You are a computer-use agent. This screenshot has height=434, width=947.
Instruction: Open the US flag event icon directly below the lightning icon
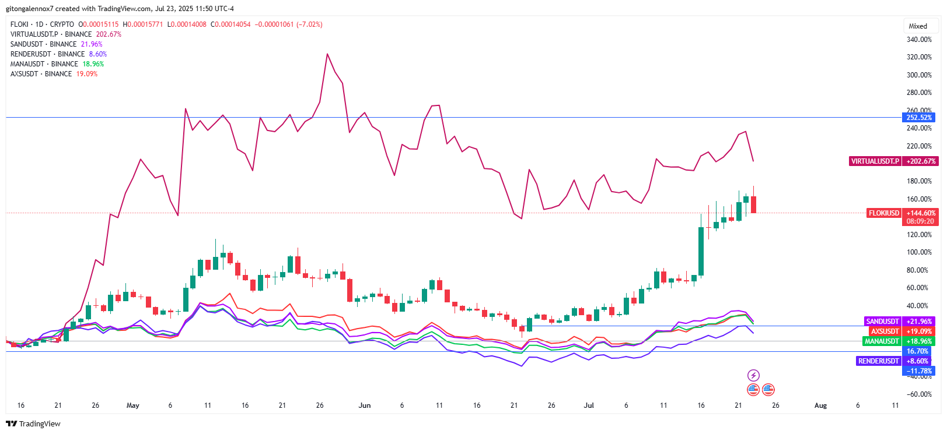click(753, 389)
